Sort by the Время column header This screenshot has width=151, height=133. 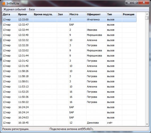pos(25,14)
